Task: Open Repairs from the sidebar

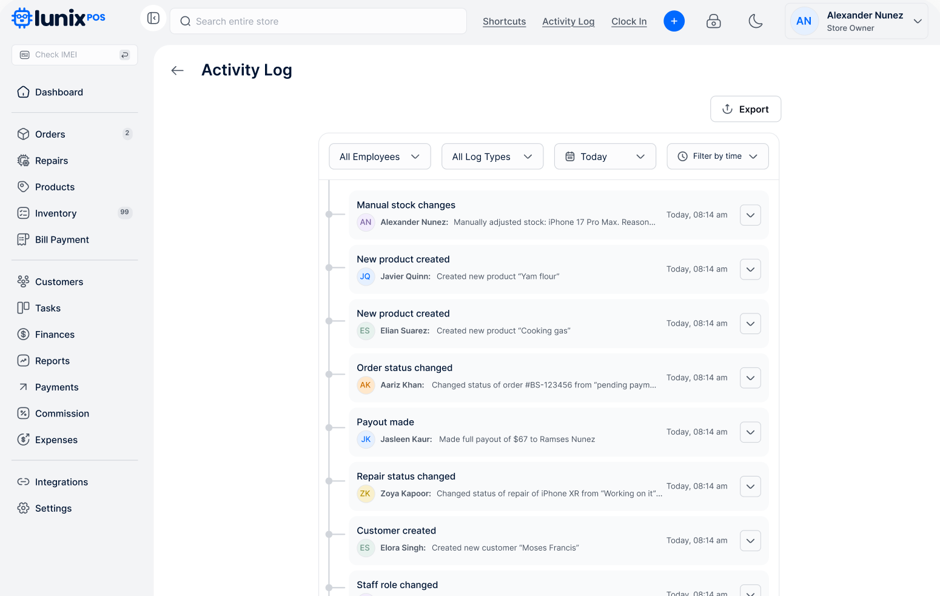Action: click(52, 161)
